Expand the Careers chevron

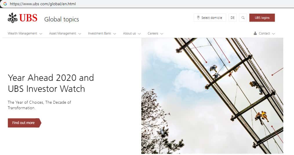click(x=162, y=34)
